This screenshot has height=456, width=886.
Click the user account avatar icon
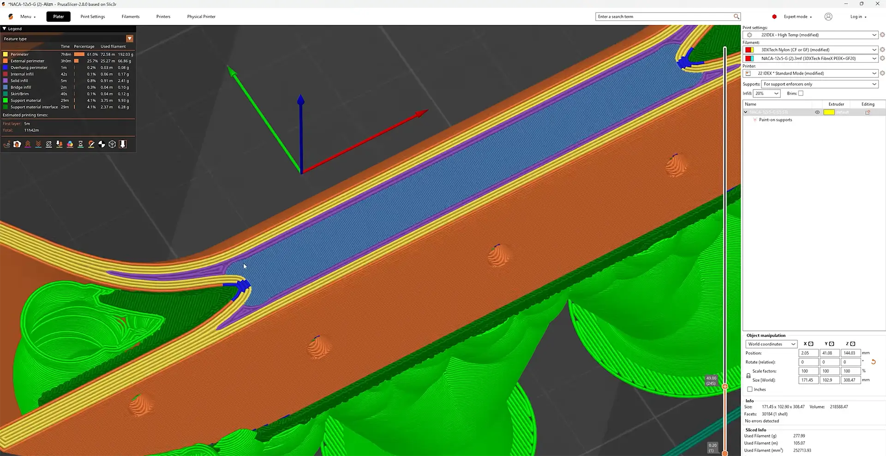tap(828, 17)
